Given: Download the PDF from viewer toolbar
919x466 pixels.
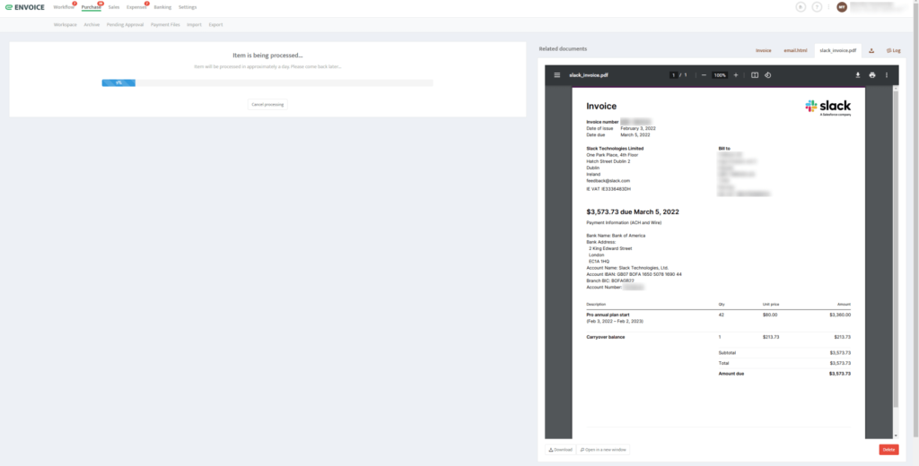Looking at the screenshot, I should click(857, 75).
